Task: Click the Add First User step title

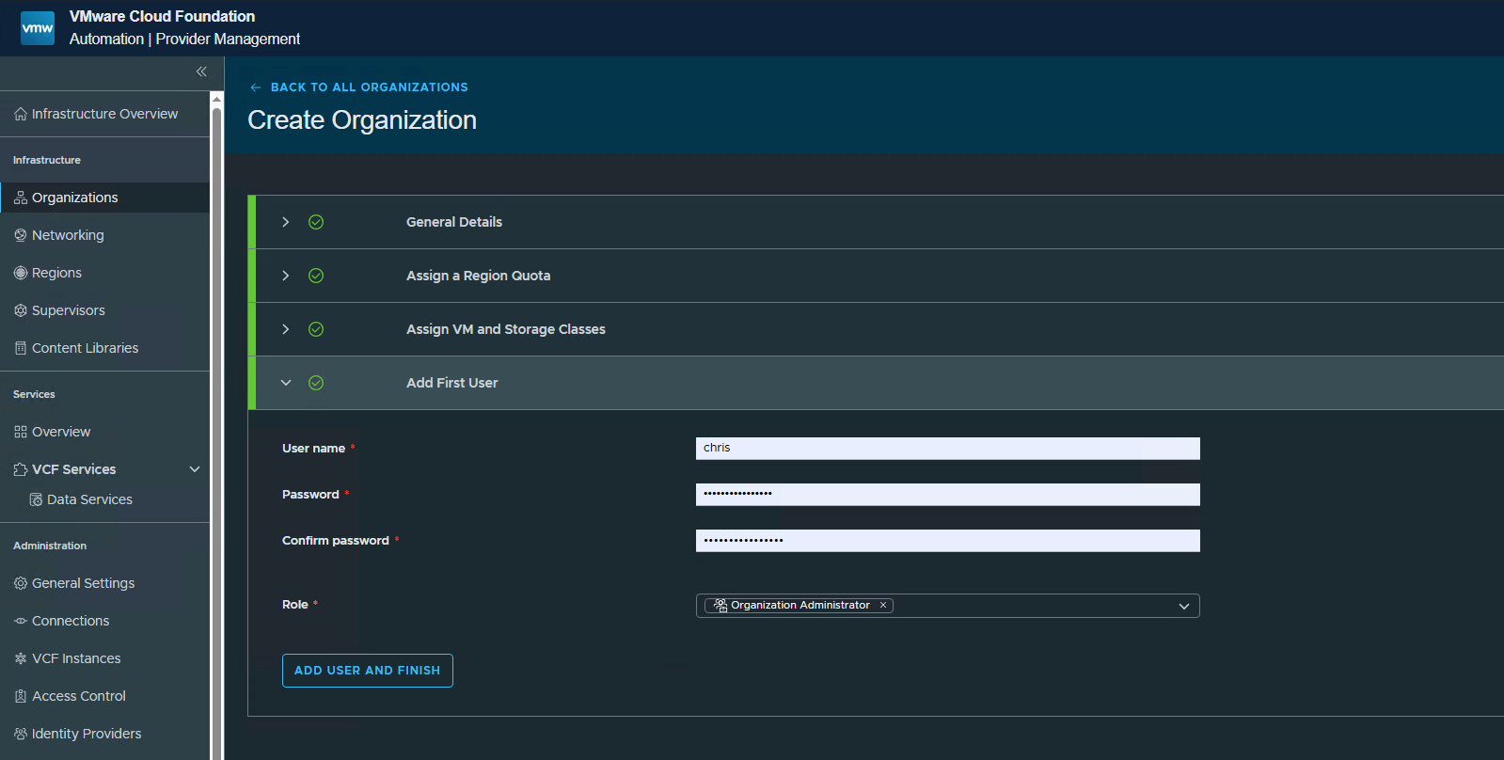Action: 452,383
